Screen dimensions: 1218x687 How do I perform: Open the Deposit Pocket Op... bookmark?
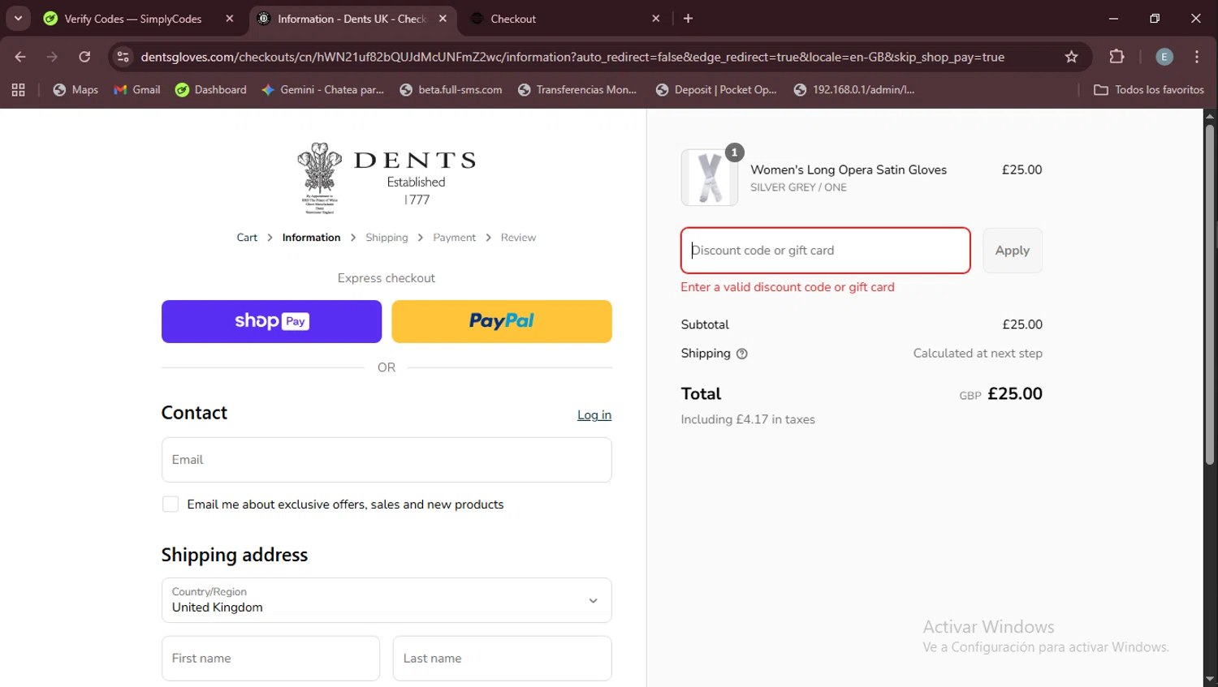716,90
